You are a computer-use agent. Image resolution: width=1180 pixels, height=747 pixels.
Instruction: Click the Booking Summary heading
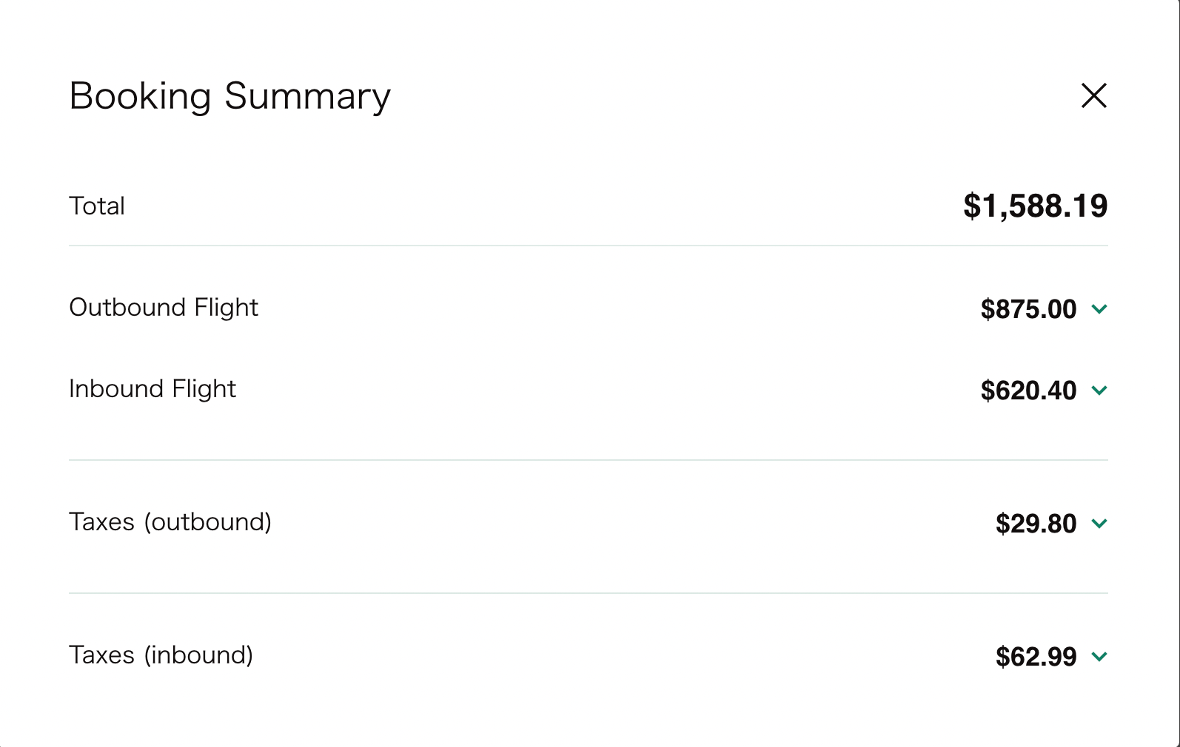click(229, 96)
